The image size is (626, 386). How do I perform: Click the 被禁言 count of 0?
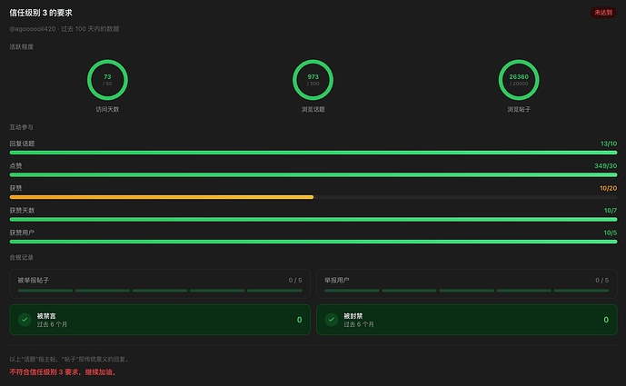click(300, 320)
